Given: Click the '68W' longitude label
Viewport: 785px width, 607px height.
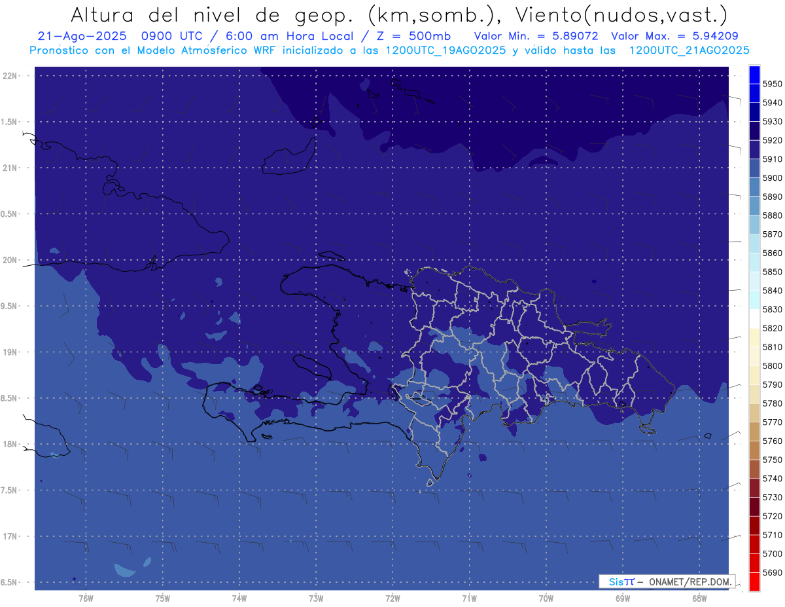Looking at the screenshot, I should coord(699,598).
